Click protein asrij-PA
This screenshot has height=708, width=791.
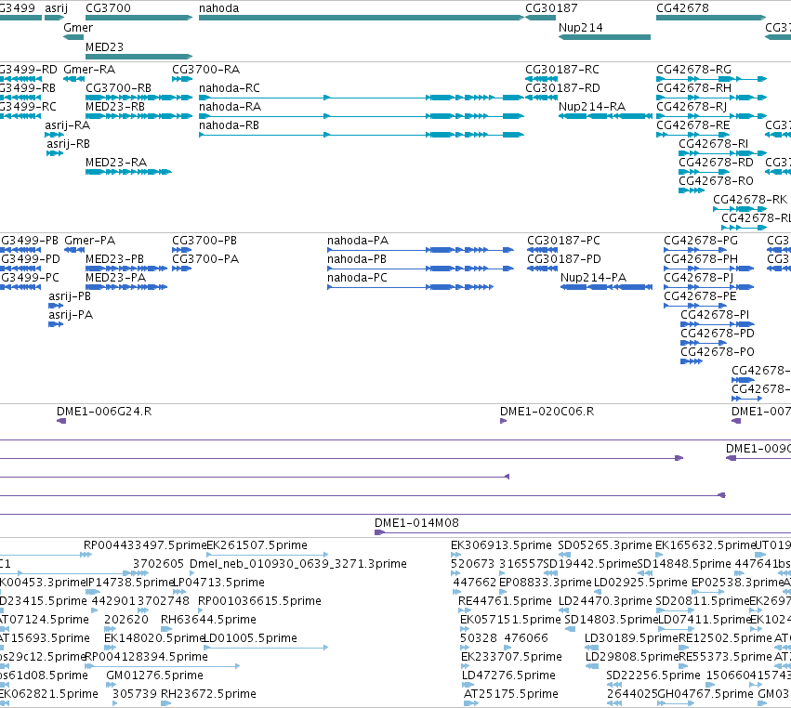tap(56, 324)
